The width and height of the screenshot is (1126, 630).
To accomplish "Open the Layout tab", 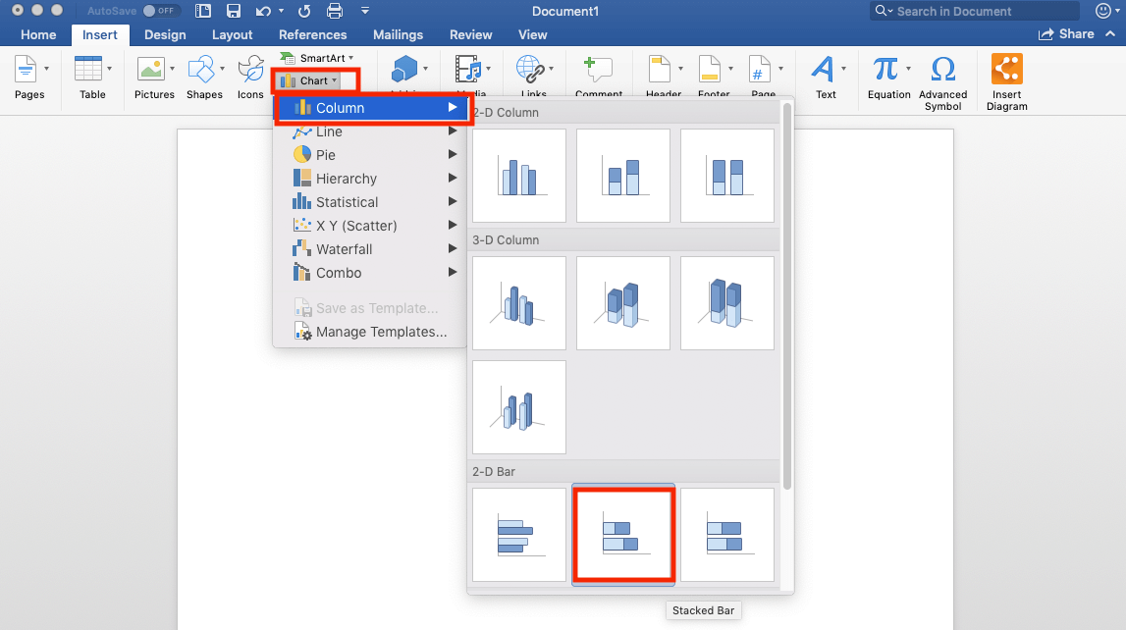I will point(232,34).
